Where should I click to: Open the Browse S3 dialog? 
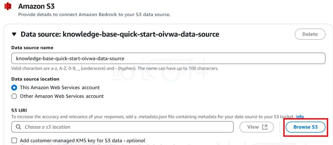[x=306, y=127]
